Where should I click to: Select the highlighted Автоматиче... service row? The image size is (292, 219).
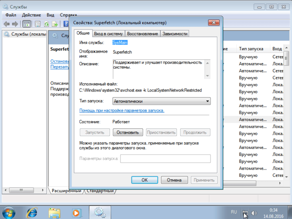253,119
